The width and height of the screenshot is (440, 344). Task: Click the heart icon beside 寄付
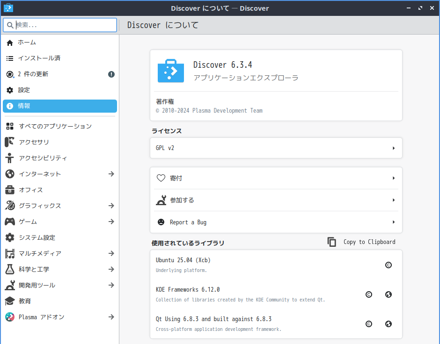point(161,178)
